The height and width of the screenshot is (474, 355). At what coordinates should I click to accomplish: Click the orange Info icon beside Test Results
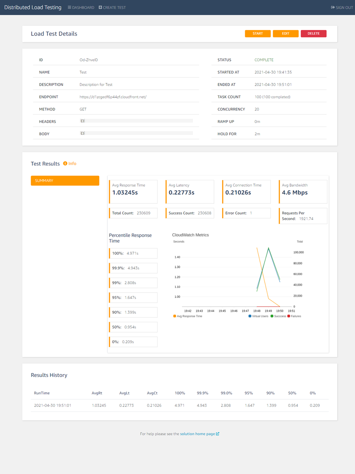coord(65,164)
